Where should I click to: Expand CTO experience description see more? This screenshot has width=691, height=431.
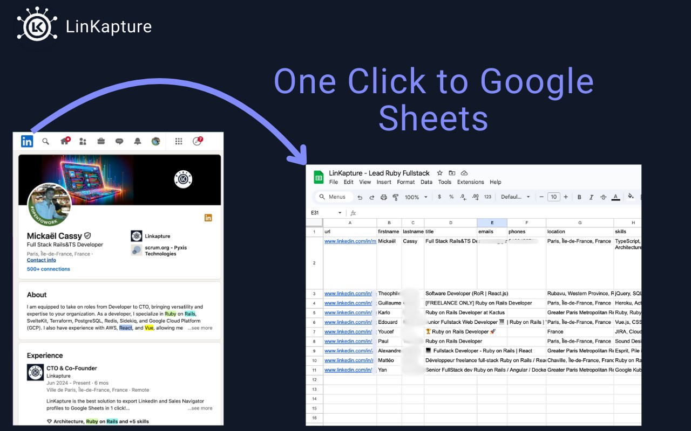tap(200, 408)
